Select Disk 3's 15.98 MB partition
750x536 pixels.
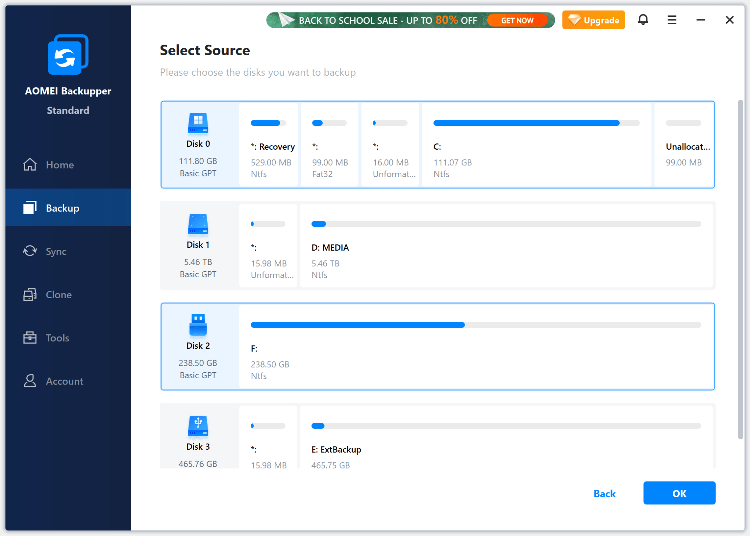point(268,437)
